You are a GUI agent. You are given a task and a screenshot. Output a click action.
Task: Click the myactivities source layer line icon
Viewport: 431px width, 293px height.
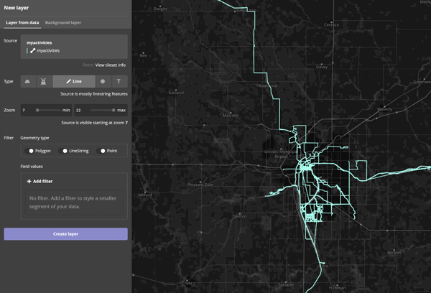[x=33, y=50]
